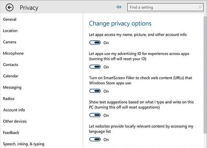Choose Messaging from the sidebar

12,87
